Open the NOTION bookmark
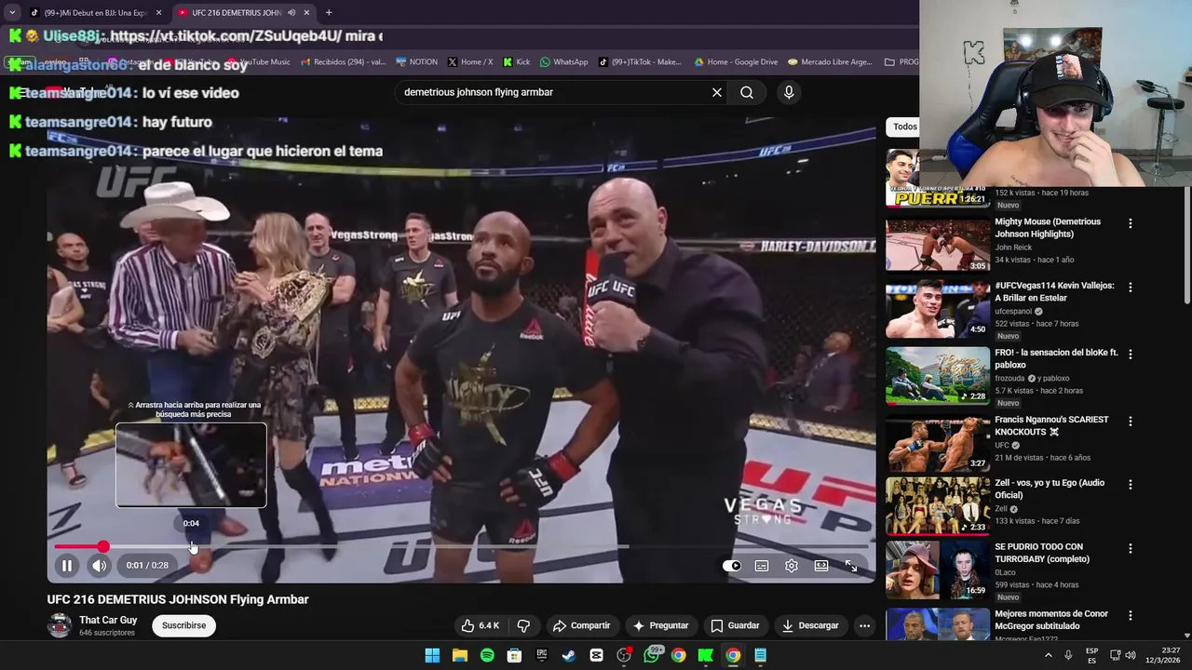The width and height of the screenshot is (1192, 670). 416,61
